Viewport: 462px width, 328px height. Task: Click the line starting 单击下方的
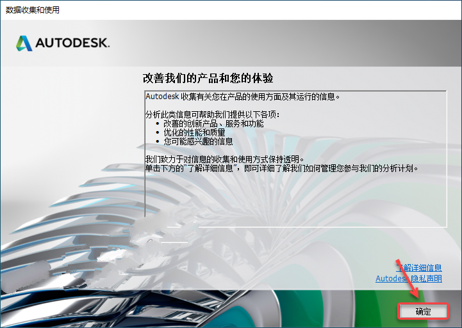(282, 168)
